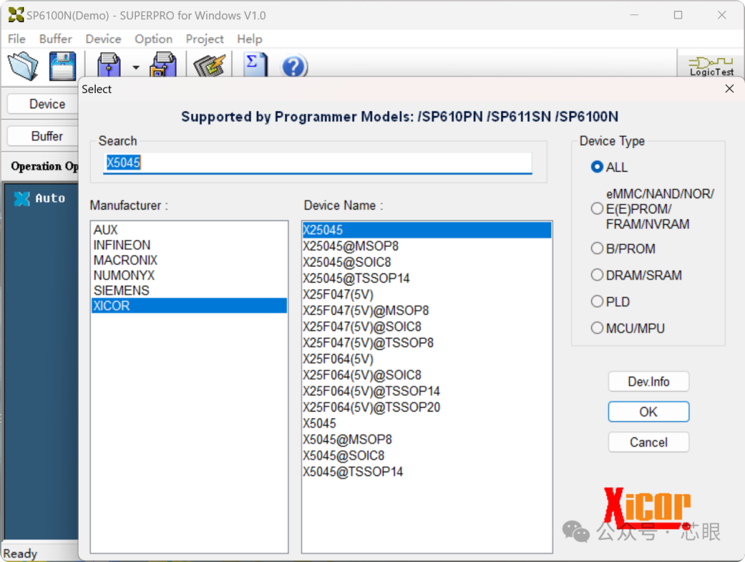Select the X5045 device in the list
745x562 pixels.
[427, 424]
